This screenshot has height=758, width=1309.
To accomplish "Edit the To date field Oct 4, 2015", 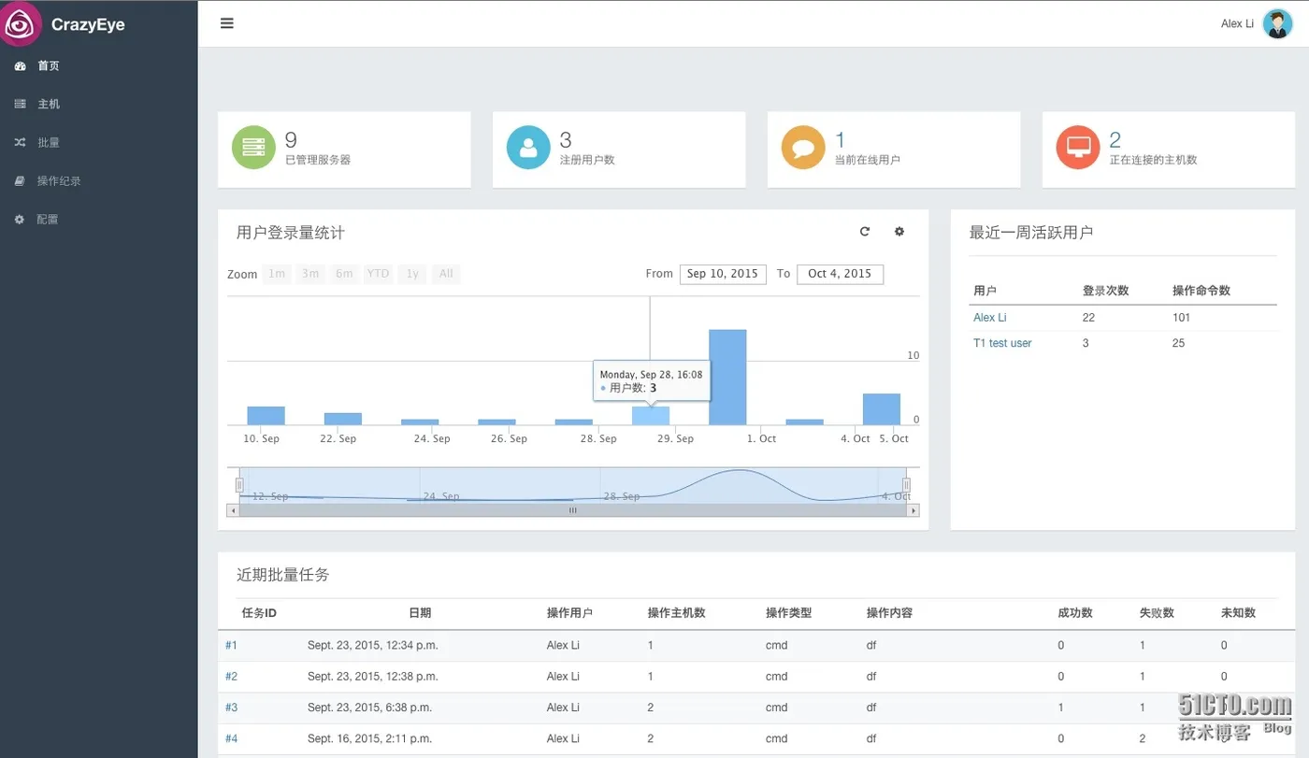I will tap(840, 274).
